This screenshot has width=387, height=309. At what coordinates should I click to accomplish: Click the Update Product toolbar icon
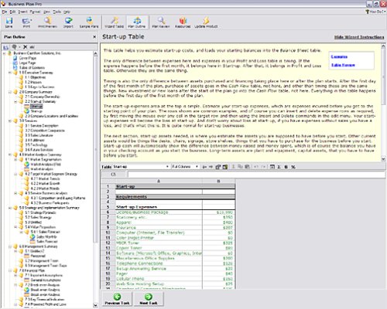tap(206, 22)
